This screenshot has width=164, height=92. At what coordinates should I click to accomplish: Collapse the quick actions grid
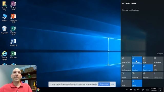[x=160, y=53]
